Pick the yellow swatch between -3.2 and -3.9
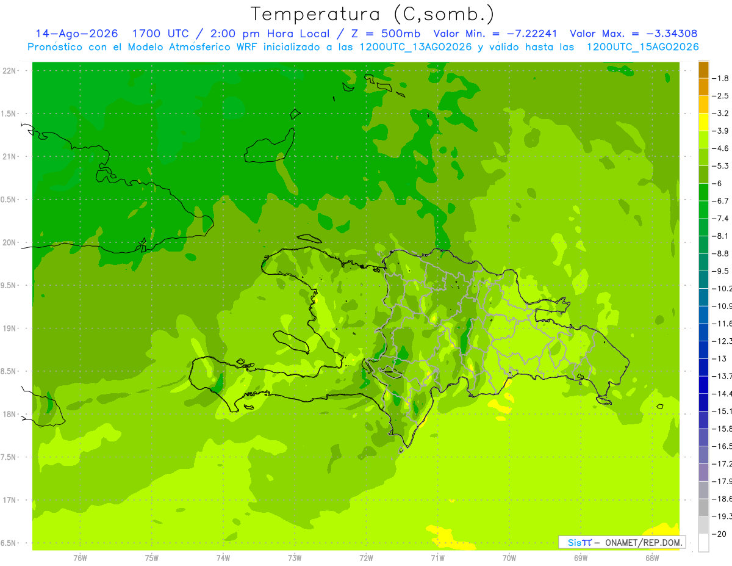Image resolution: width=732 pixels, height=566 pixels. pyautogui.click(x=703, y=122)
